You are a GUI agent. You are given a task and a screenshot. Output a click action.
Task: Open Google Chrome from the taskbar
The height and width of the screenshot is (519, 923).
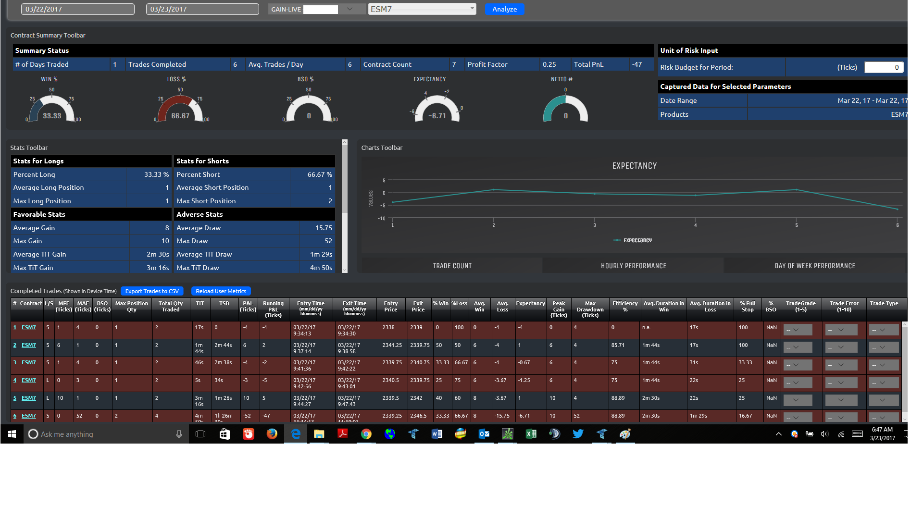tap(366, 434)
